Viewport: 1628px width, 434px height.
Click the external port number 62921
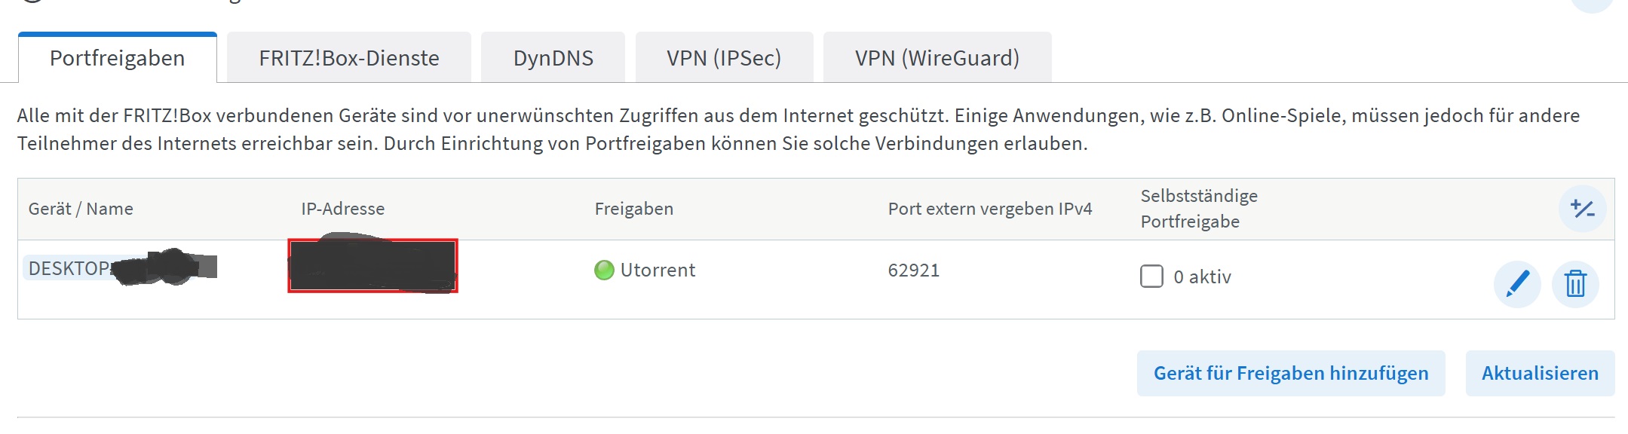pos(913,270)
